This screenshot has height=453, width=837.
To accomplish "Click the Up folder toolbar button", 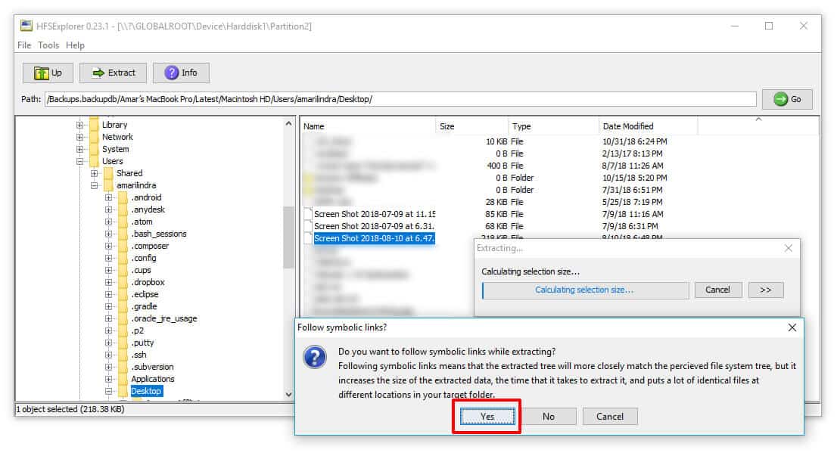I will click(x=47, y=73).
